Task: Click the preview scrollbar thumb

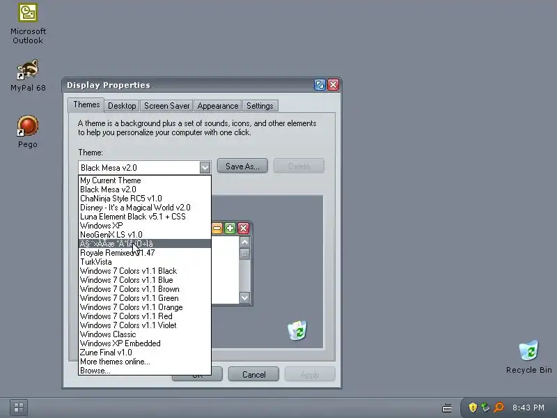Action: 244,254
